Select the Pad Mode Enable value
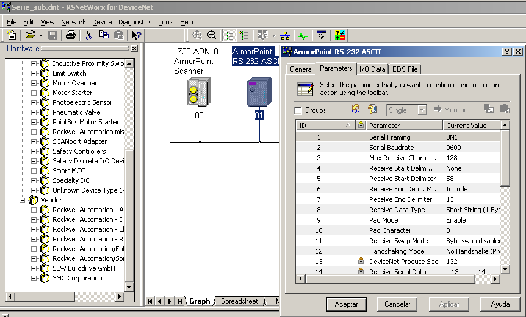The width and height of the screenshot is (526, 317). click(456, 220)
